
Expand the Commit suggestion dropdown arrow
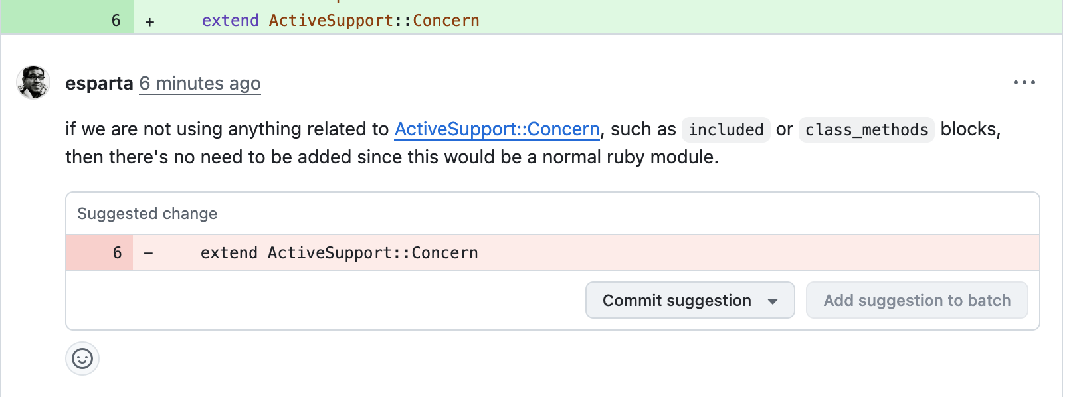[x=773, y=301]
